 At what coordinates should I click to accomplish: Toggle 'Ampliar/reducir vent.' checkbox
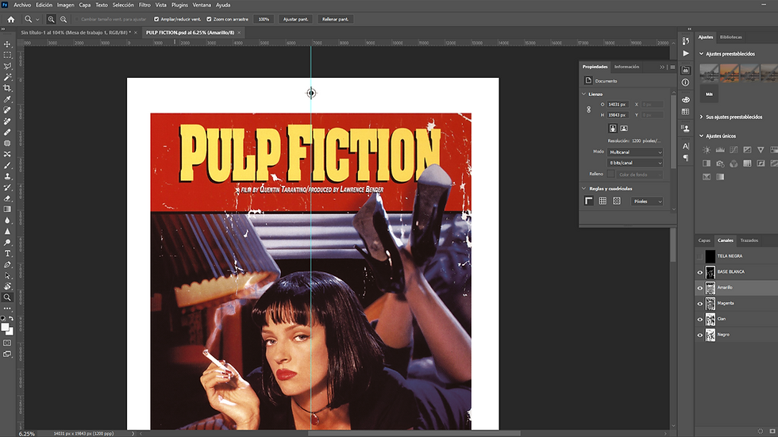[156, 19]
